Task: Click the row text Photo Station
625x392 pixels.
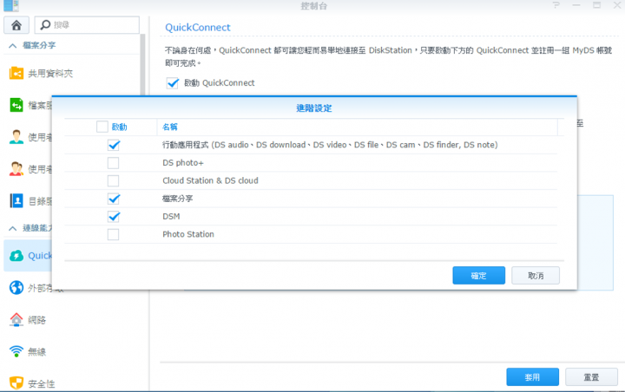Action: tap(188, 235)
